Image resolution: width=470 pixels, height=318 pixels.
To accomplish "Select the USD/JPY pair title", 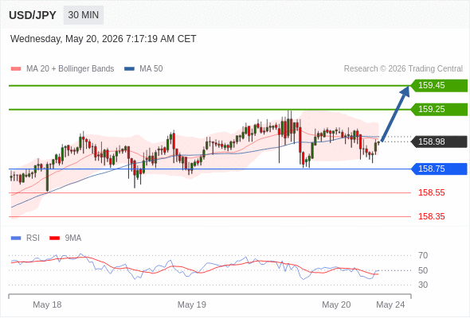I will (33, 15).
